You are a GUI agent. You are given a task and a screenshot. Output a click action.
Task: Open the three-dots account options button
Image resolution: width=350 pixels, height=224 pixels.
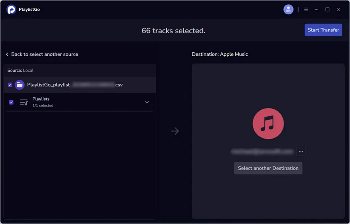[301, 151]
